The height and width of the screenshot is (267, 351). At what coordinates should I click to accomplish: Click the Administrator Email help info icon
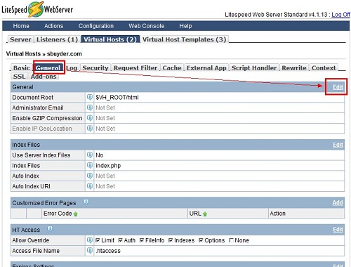[x=90, y=108]
